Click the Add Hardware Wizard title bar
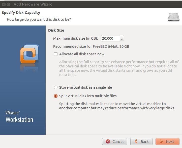Image resolution: width=182 pixels, height=148 pixels. click(x=91, y=4)
